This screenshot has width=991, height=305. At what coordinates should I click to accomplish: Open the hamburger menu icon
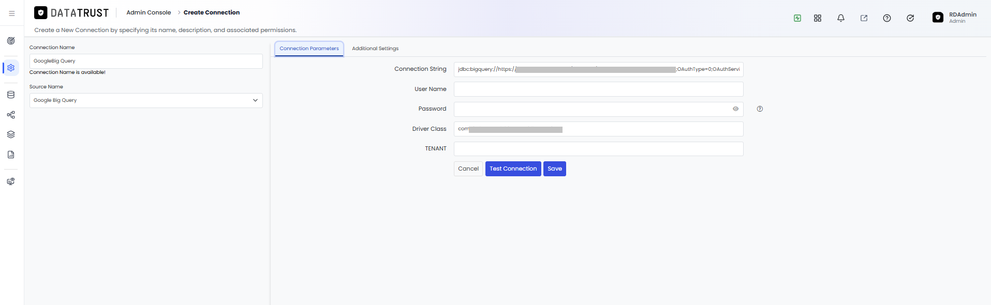[11, 13]
